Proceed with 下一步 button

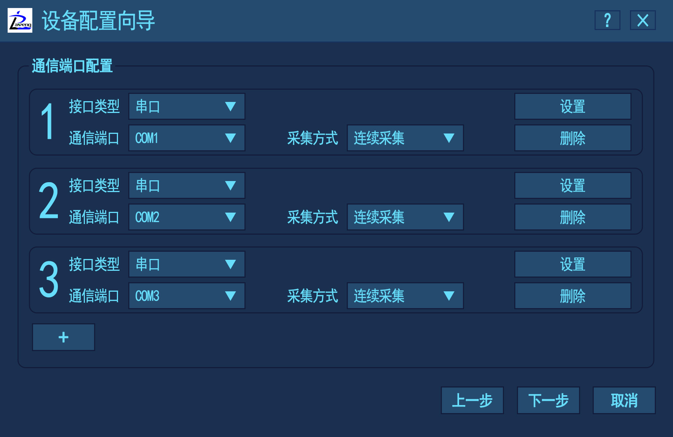tap(548, 400)
